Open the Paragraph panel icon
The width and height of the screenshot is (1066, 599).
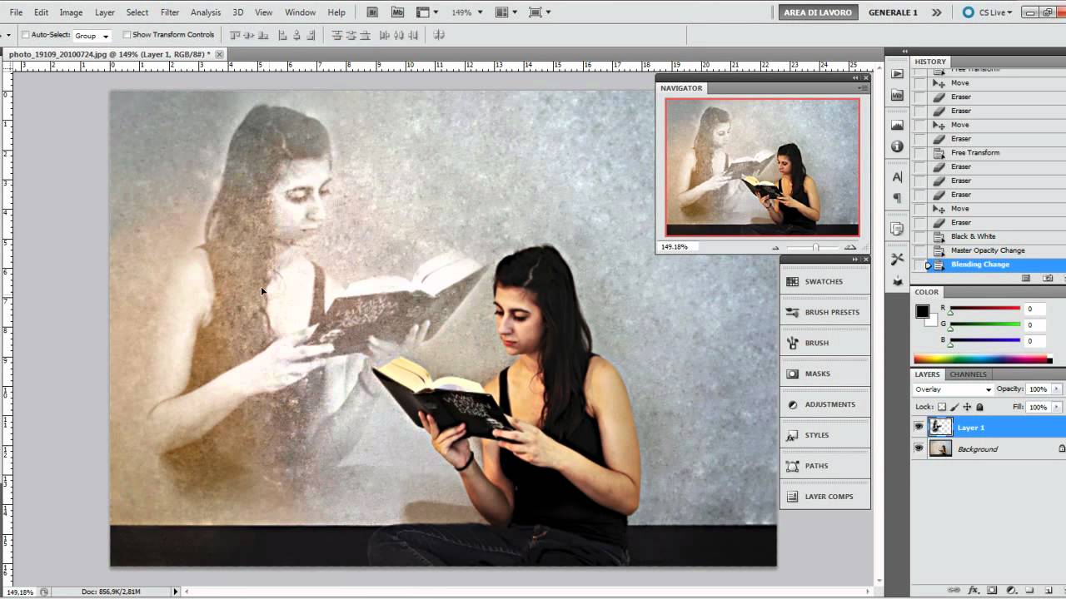pos(897,198)
